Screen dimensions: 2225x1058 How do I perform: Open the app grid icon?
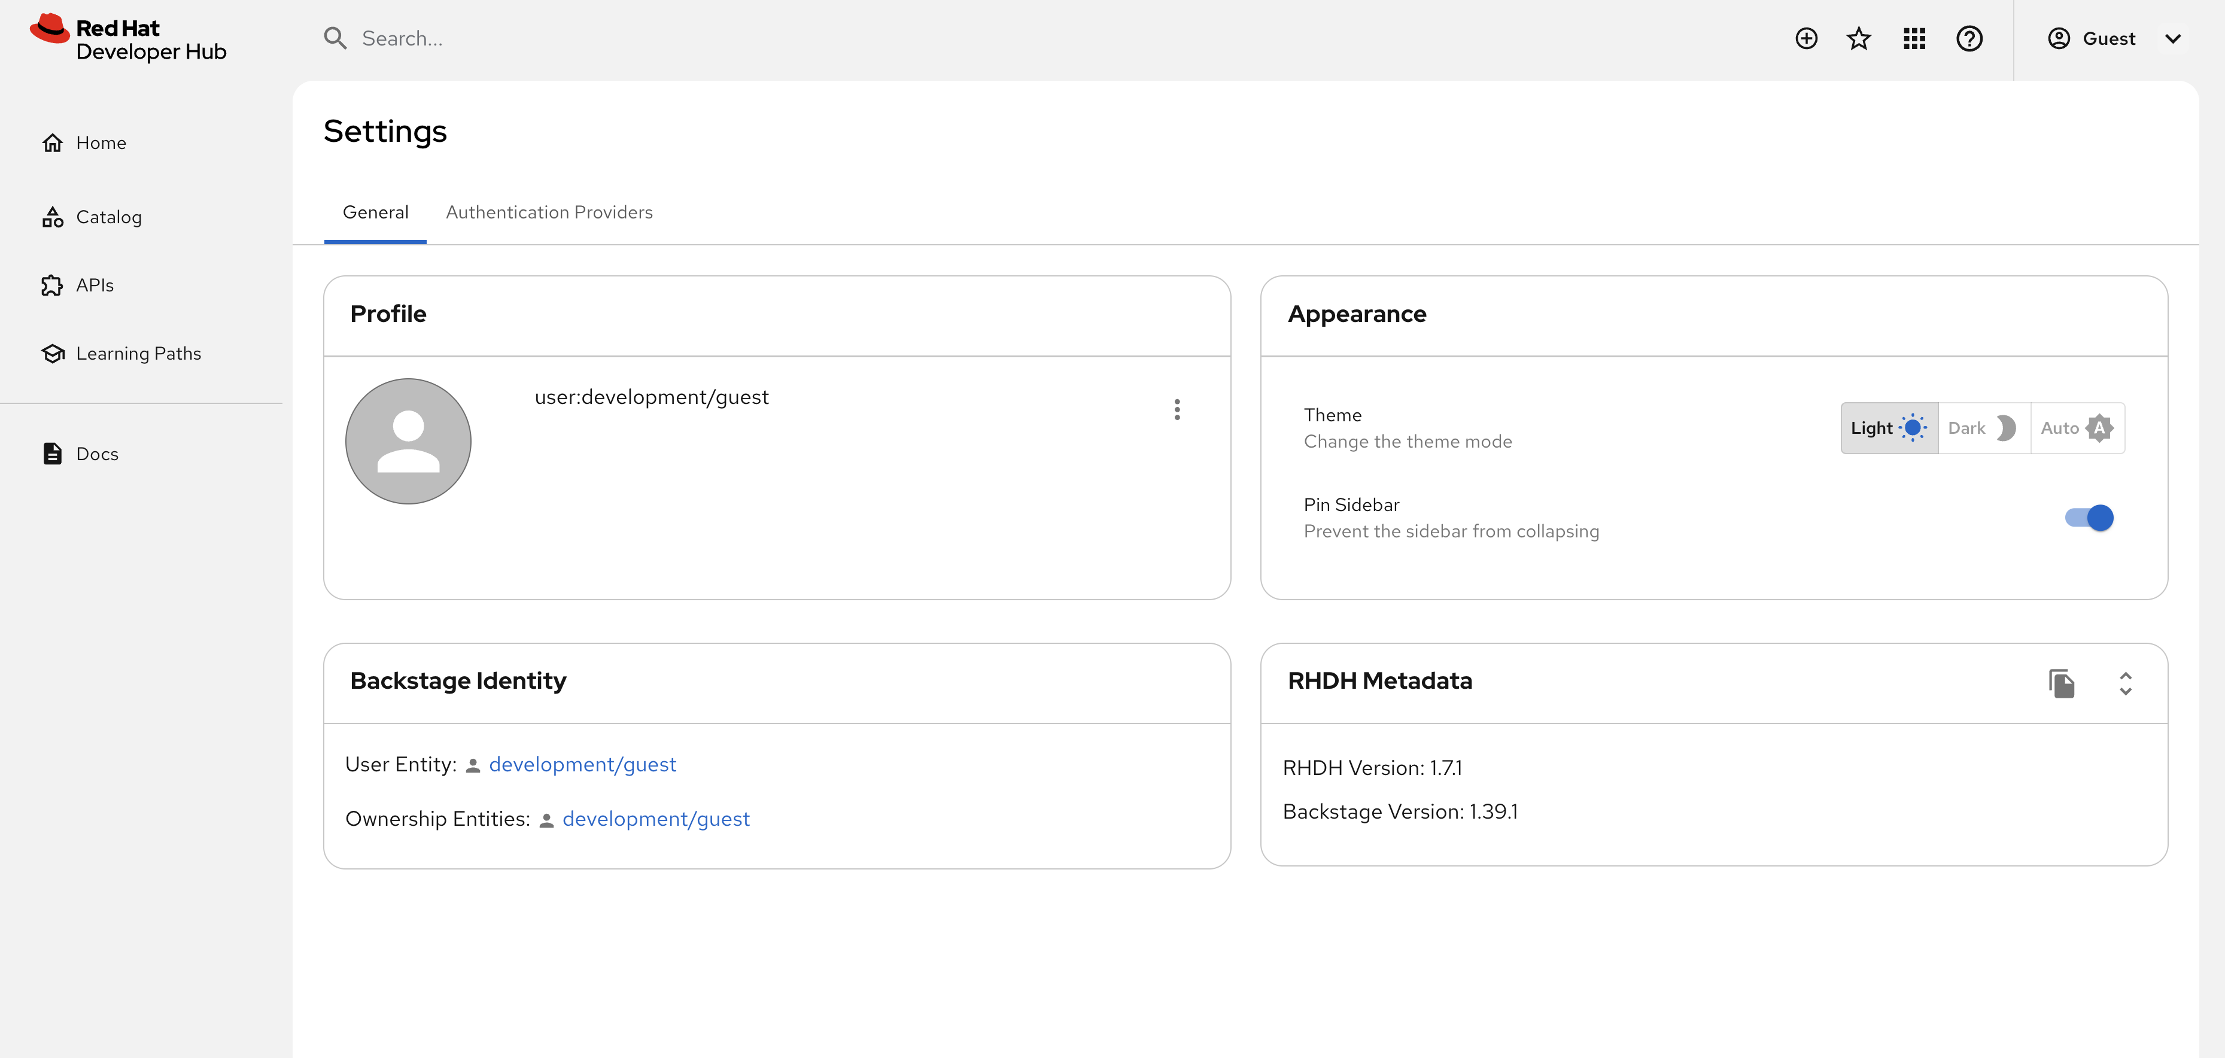pos(1914,38)
